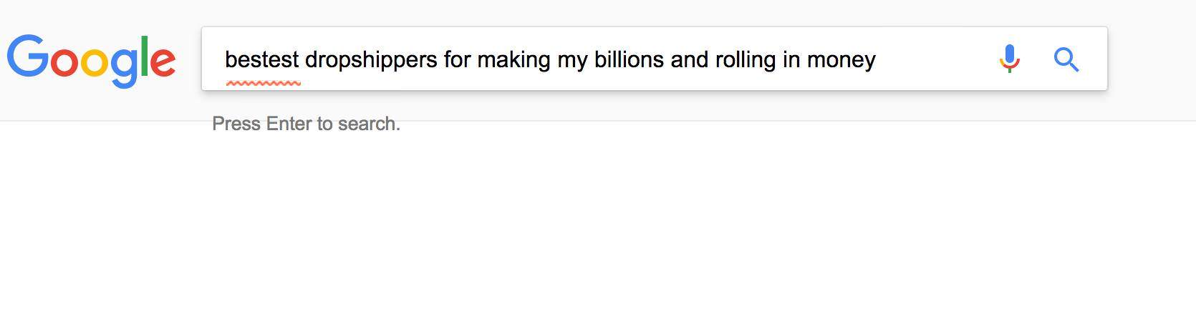Click the word "rolling" in the query

click(x=745, y=59)
